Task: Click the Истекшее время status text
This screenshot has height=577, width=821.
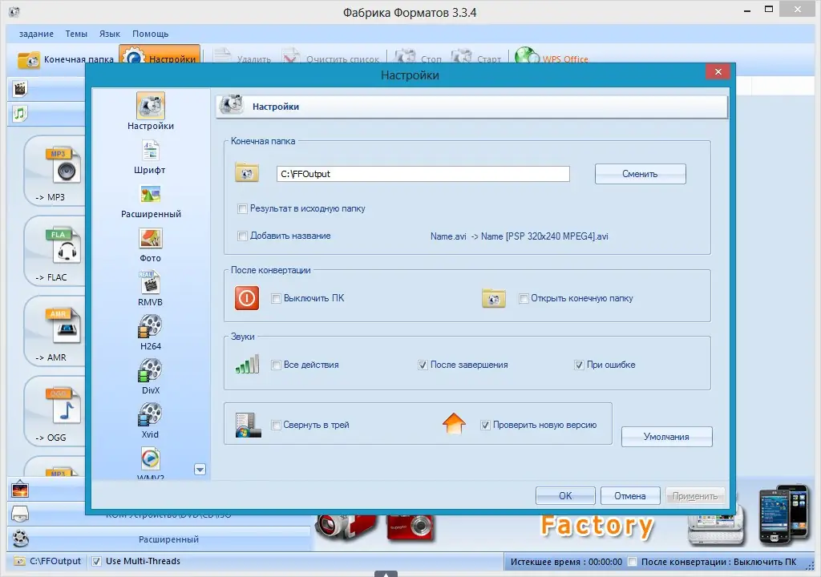Action: tap(566, 562)
